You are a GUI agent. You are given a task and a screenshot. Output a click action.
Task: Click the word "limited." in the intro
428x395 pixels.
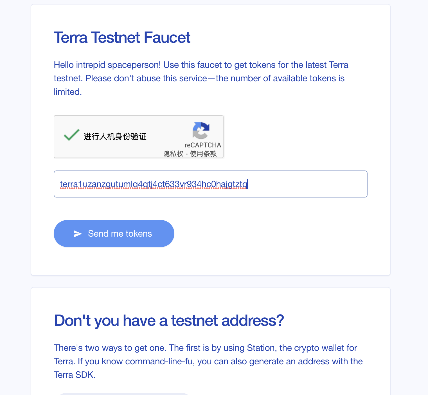[68, 92]
